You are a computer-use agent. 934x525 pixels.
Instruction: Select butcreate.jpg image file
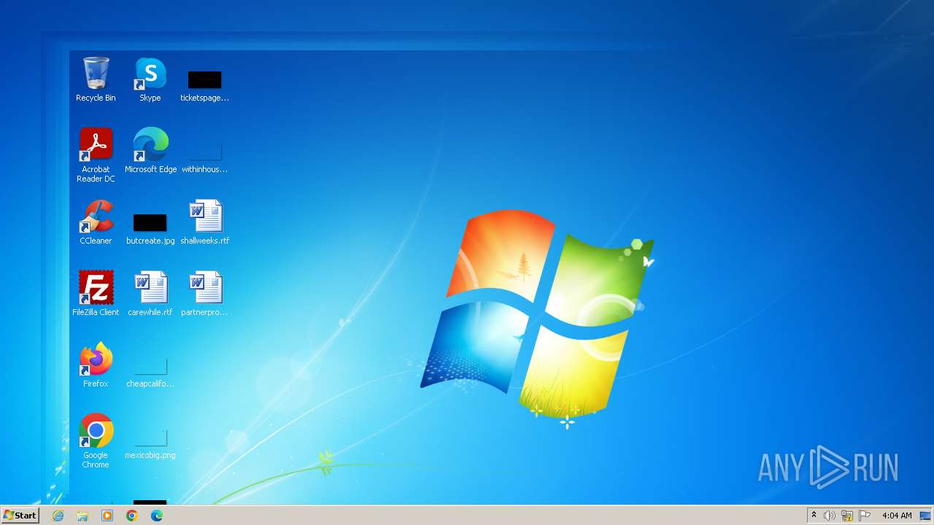(150, 229)
